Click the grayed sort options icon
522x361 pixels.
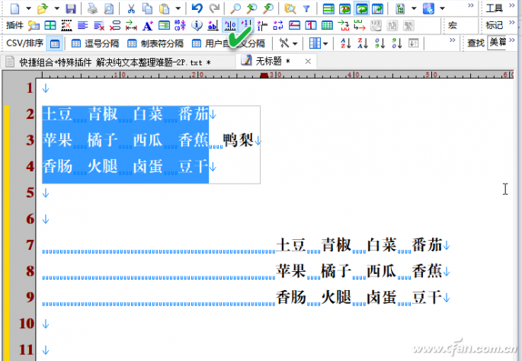pos(413,43)
